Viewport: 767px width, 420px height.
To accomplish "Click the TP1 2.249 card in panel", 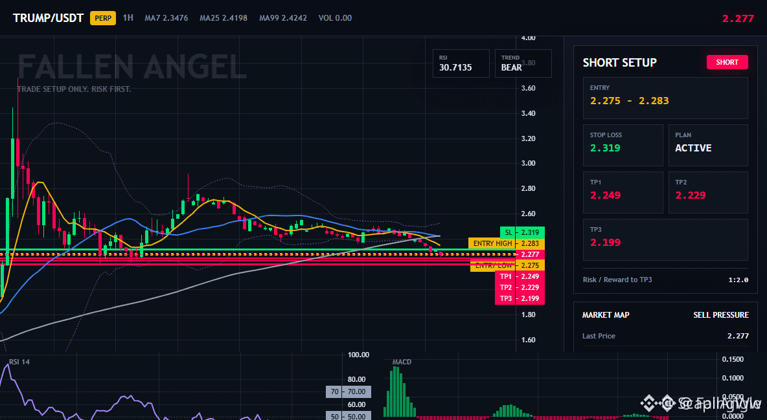I will (623, 192).
